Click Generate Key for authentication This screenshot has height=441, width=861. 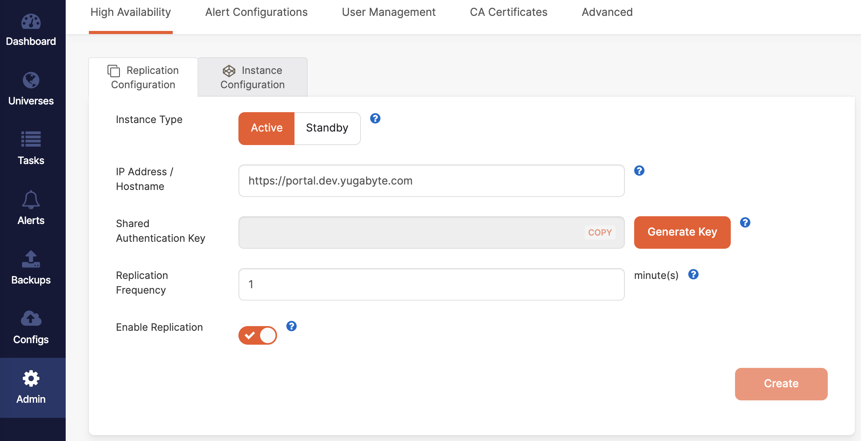point(682,232)
